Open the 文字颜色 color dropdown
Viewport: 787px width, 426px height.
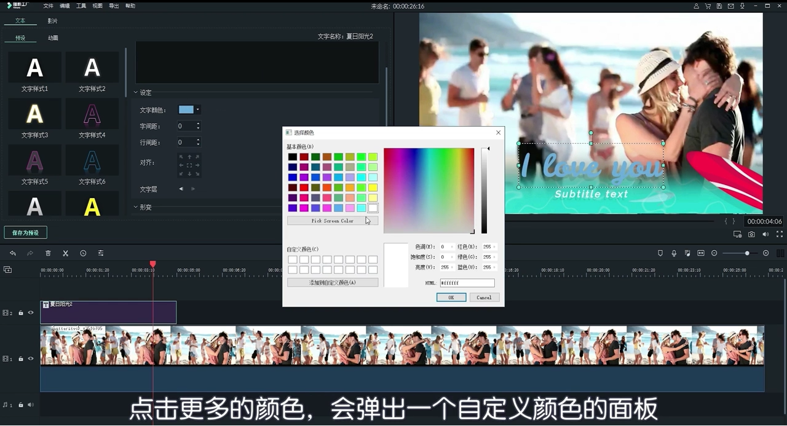pyautogui.click(x=197, y=109)
